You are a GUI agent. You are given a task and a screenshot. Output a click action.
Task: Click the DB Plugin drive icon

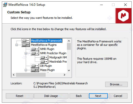35,66
